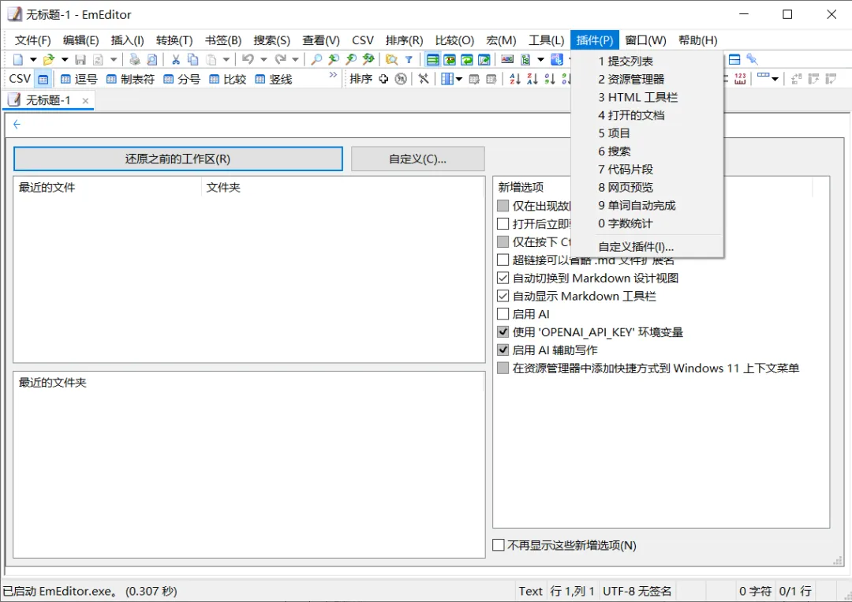The image size is (852, 602).
Task: Open the 编辑(E) menu
Action: click(x=81, y=40)
